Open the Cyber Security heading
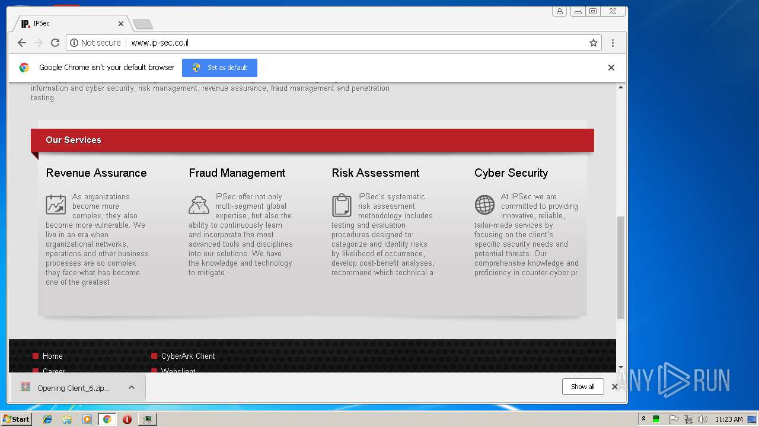759x427 pixels. tap(511, 173)
